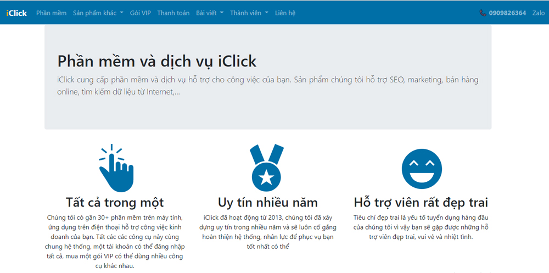Open the Thanh toán page
The image size is (549, 273).
(x=173, y=13)
